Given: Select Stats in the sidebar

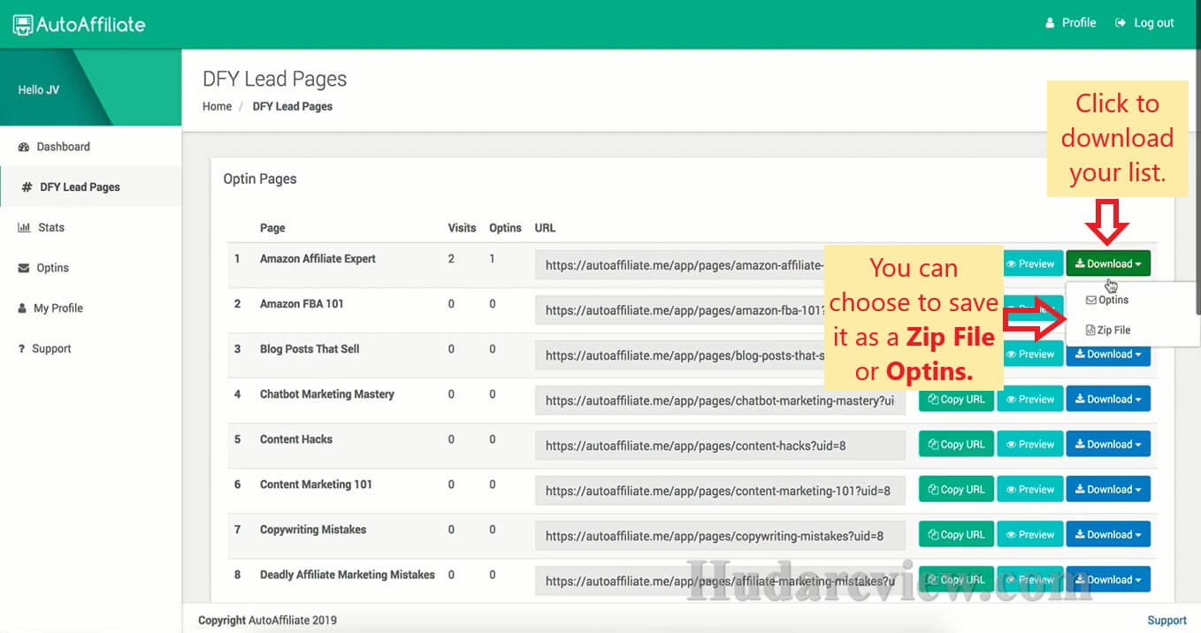Looking at the screenshot, I should pyautogui.click(x=50, y=227).
